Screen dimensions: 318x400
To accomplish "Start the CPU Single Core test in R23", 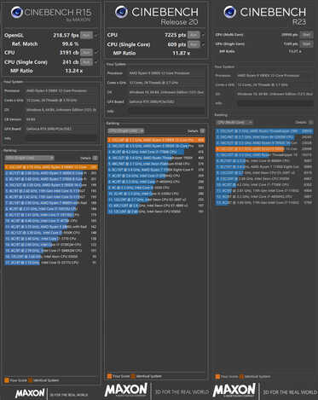I will click(306, 43).
